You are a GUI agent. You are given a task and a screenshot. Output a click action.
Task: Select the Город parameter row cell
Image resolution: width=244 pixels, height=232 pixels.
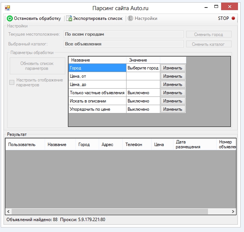(98, 68)
